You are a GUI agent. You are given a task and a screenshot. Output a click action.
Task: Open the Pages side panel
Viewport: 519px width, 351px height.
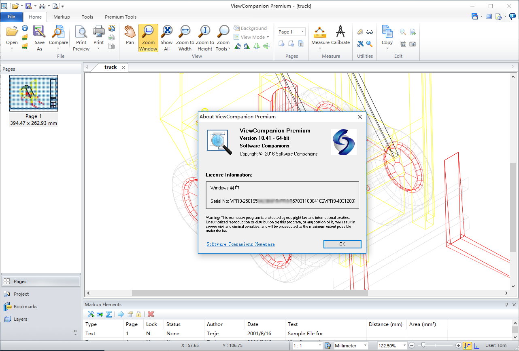pyautogui.click(x=40, y=282)
